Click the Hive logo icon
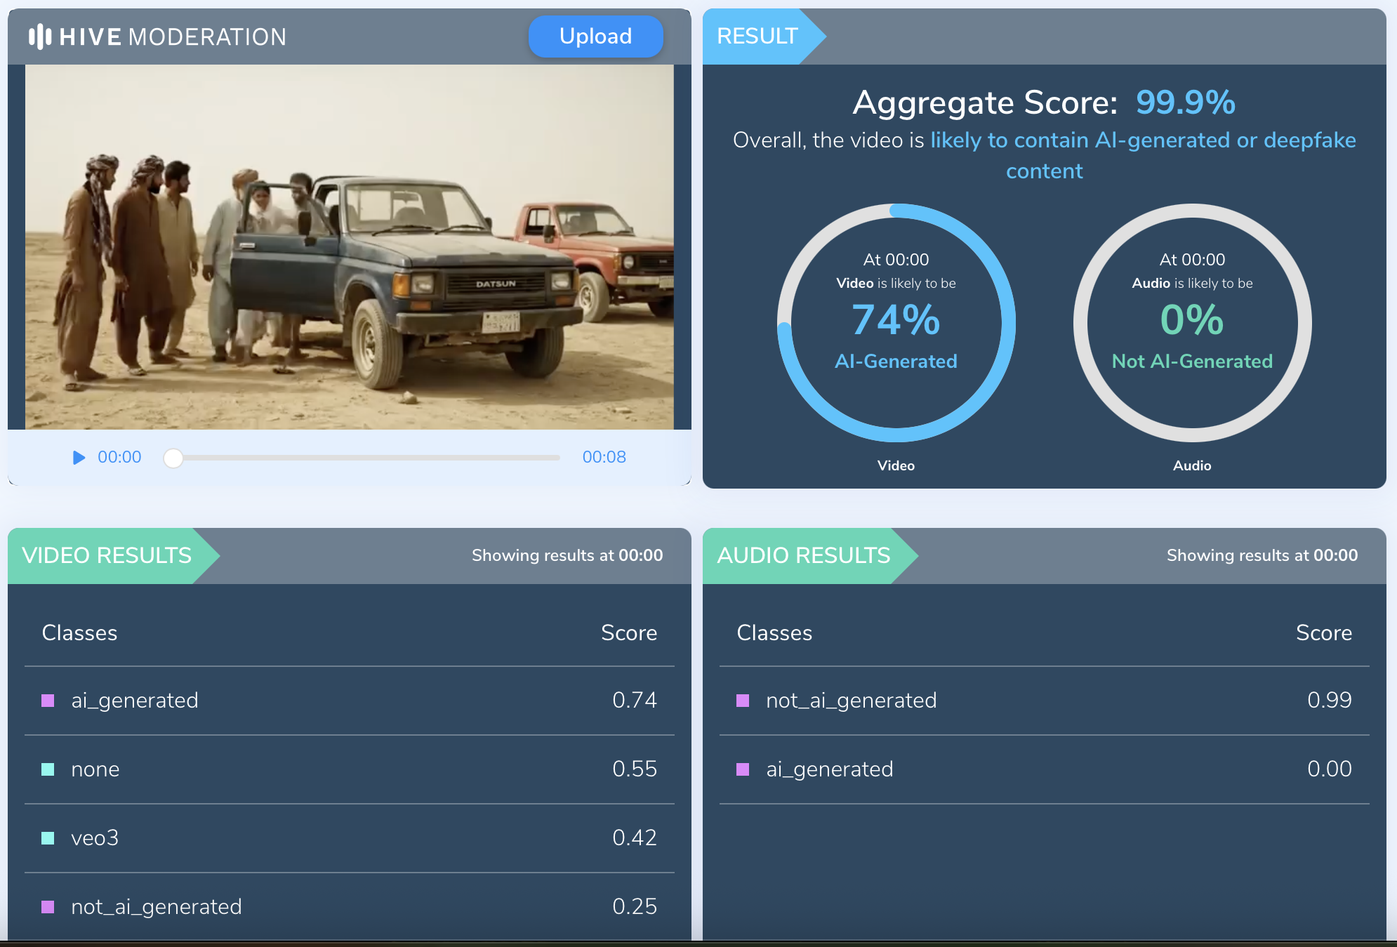 click(40, 37)
